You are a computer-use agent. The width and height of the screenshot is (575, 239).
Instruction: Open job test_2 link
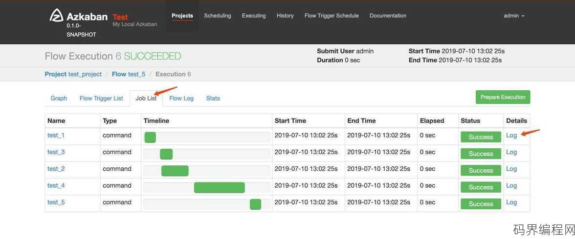(56, 169)
